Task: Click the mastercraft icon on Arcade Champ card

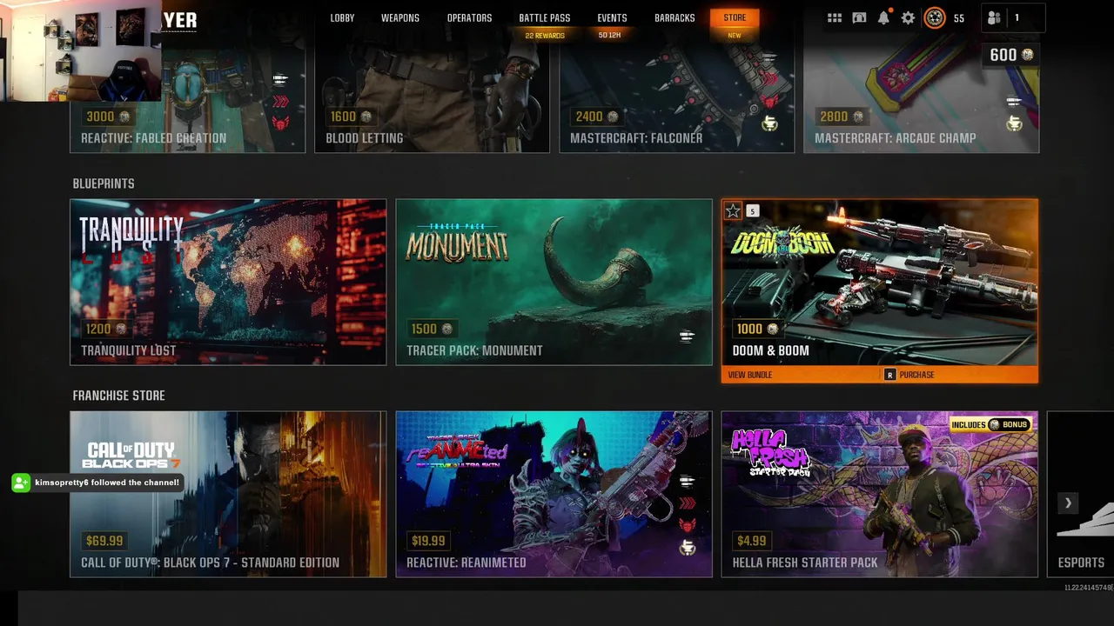Action: [1014, 124]
